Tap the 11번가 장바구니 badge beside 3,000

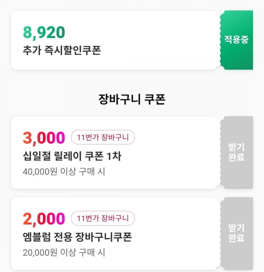click(x=103, y=137)
